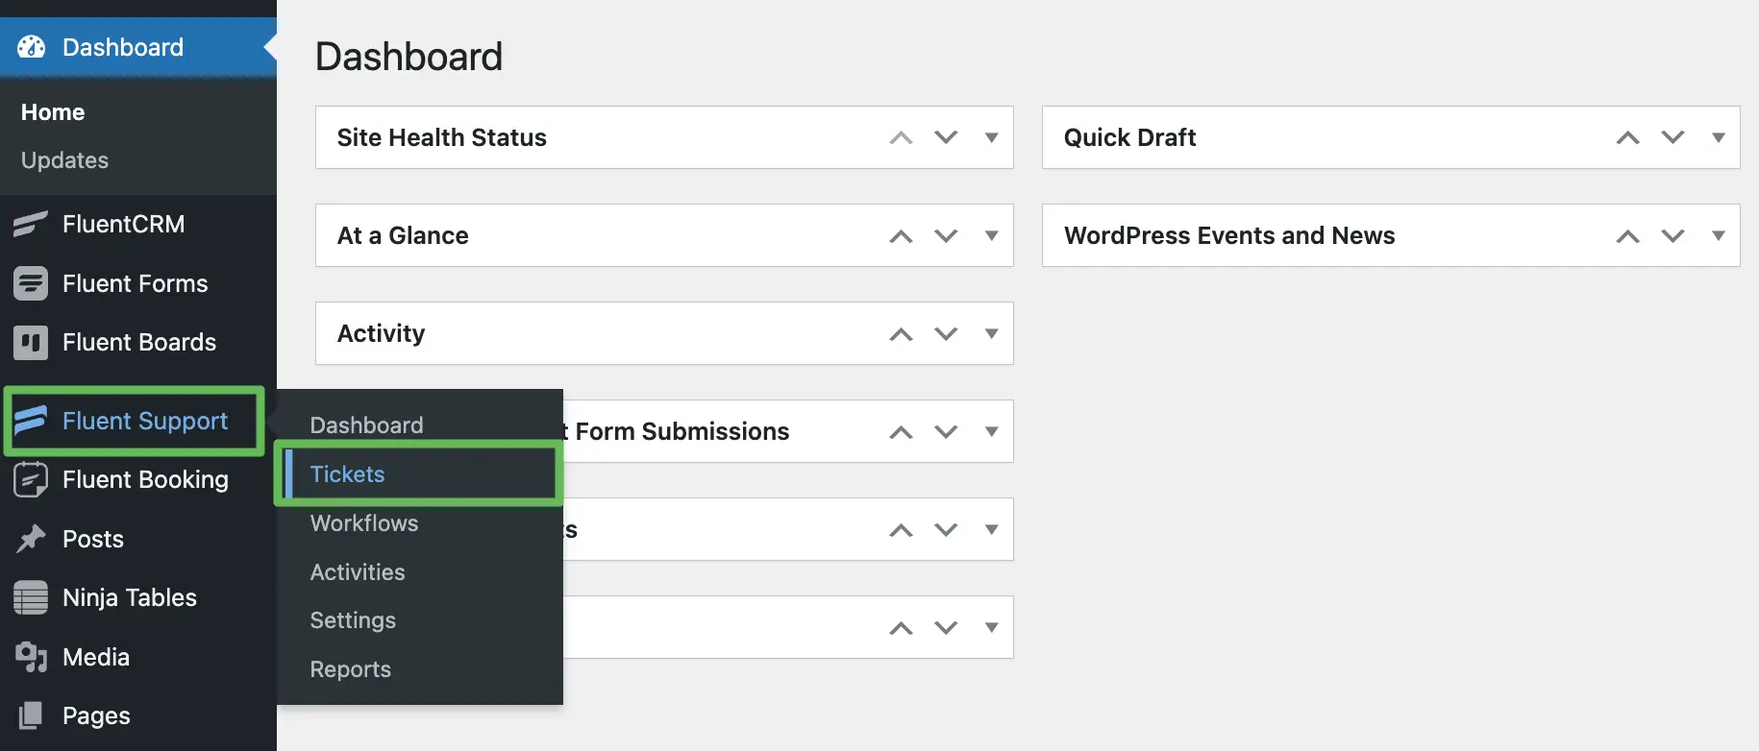Click the Fluent Forms sidebar icon

[31, 283]
